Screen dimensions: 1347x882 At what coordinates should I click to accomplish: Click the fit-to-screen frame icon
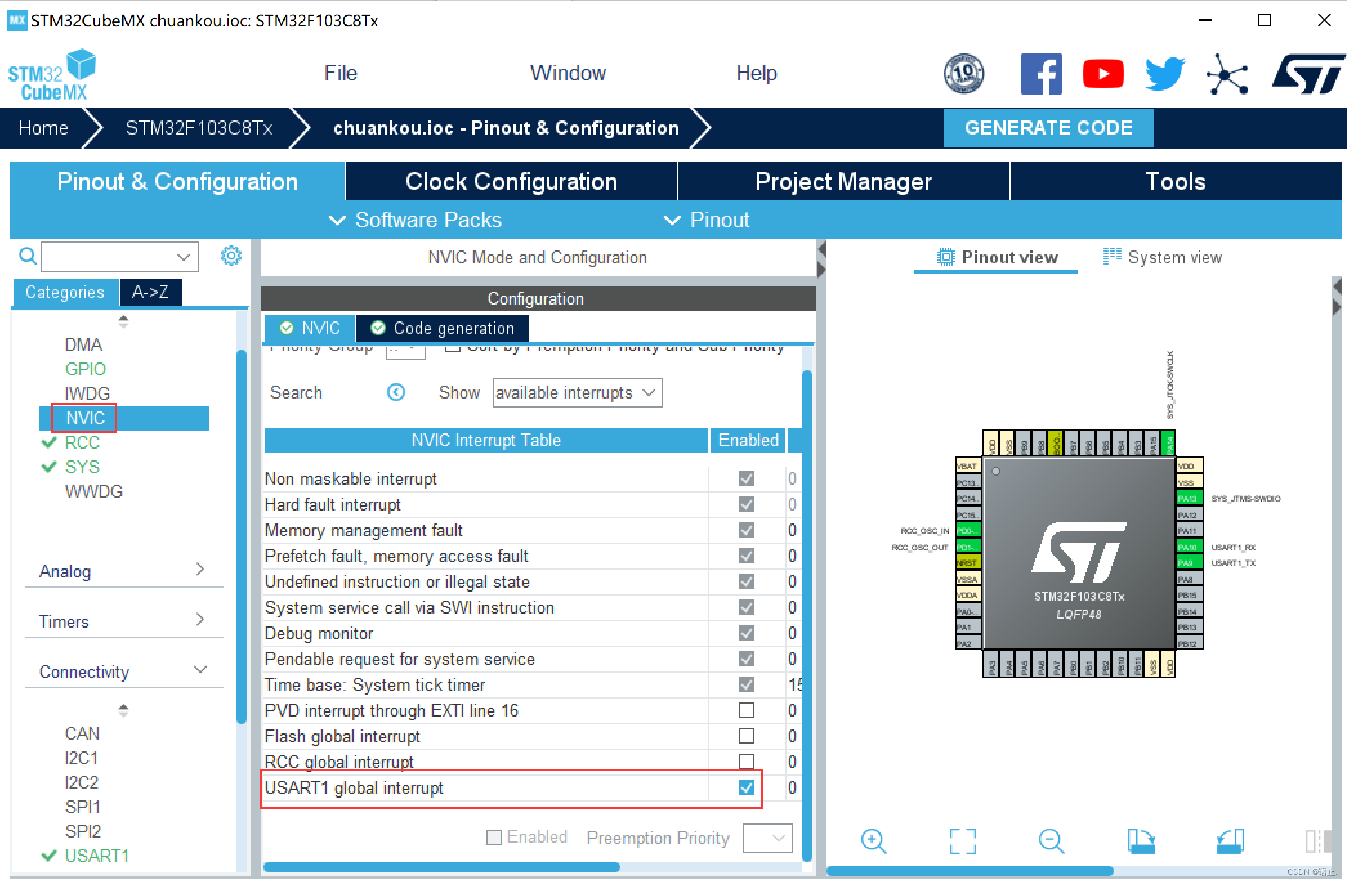(962, 841)
